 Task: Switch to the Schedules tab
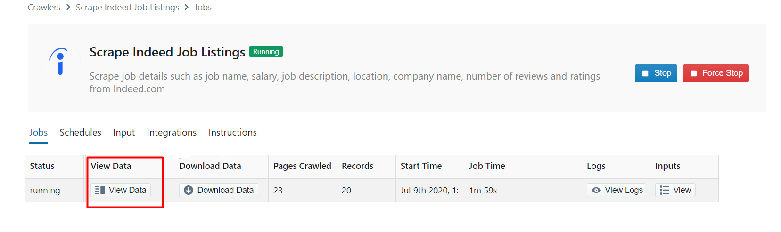click(x=81, y=132)
